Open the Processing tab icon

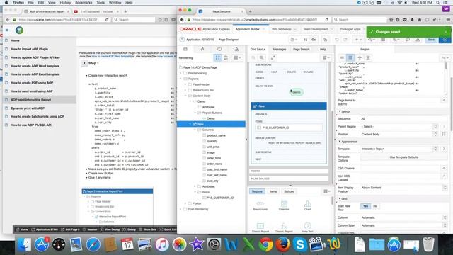[219, 49]
